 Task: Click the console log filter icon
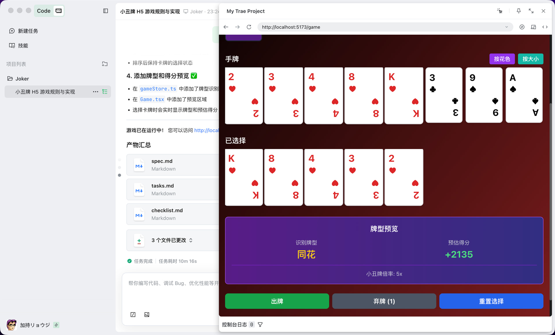(x=260, y=325)
